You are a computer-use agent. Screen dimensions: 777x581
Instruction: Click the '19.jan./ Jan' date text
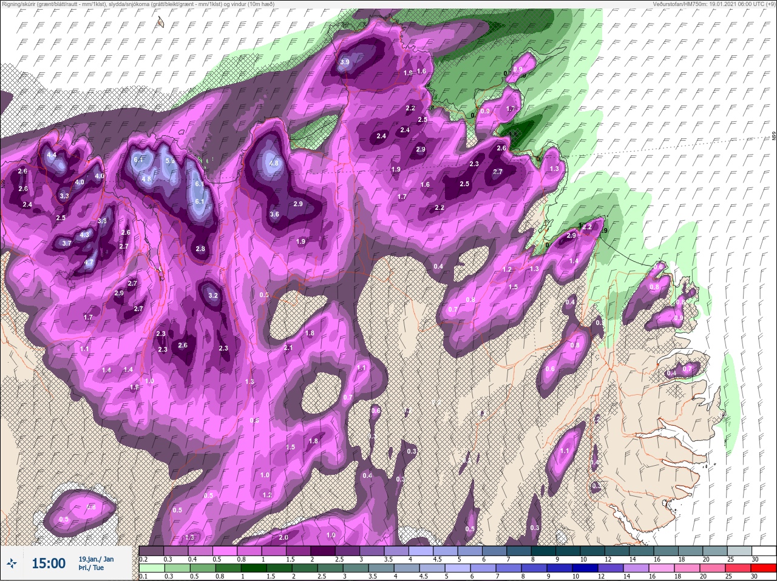pyautogui.click(x=96, y=559)
